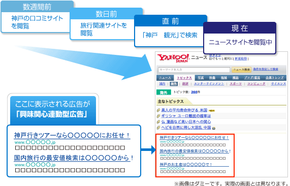Open the ブログ/意見 tab
Viewport: 290px width, 186px height.
point(252,78)
